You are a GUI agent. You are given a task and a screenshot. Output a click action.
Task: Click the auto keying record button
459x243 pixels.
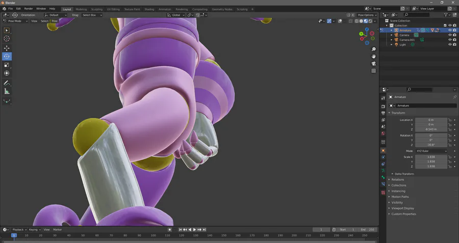[169, 230]
